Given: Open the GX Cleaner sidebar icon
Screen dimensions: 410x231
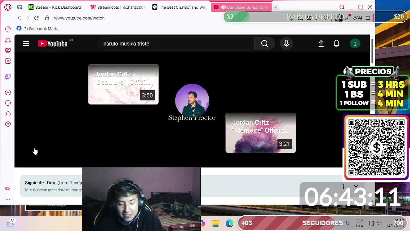Looking at the screenshot, I should tap(8, 40).
